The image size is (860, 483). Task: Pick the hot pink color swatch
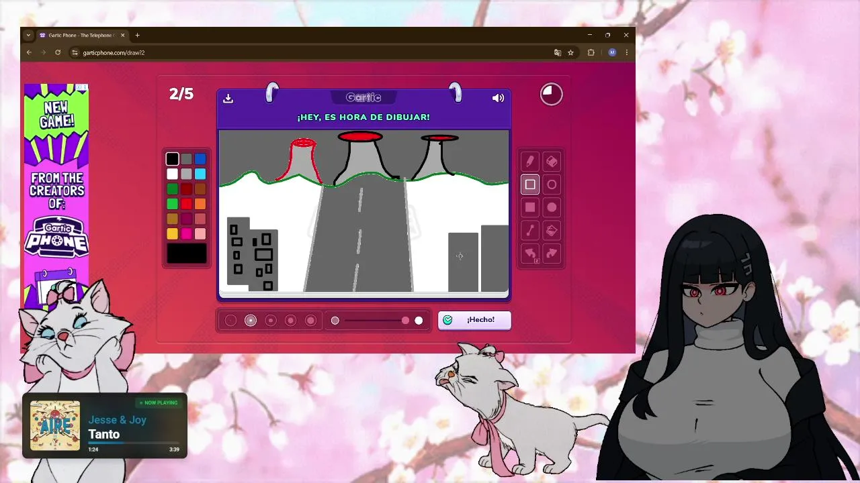pyautogui.click(x=186, y=233)
